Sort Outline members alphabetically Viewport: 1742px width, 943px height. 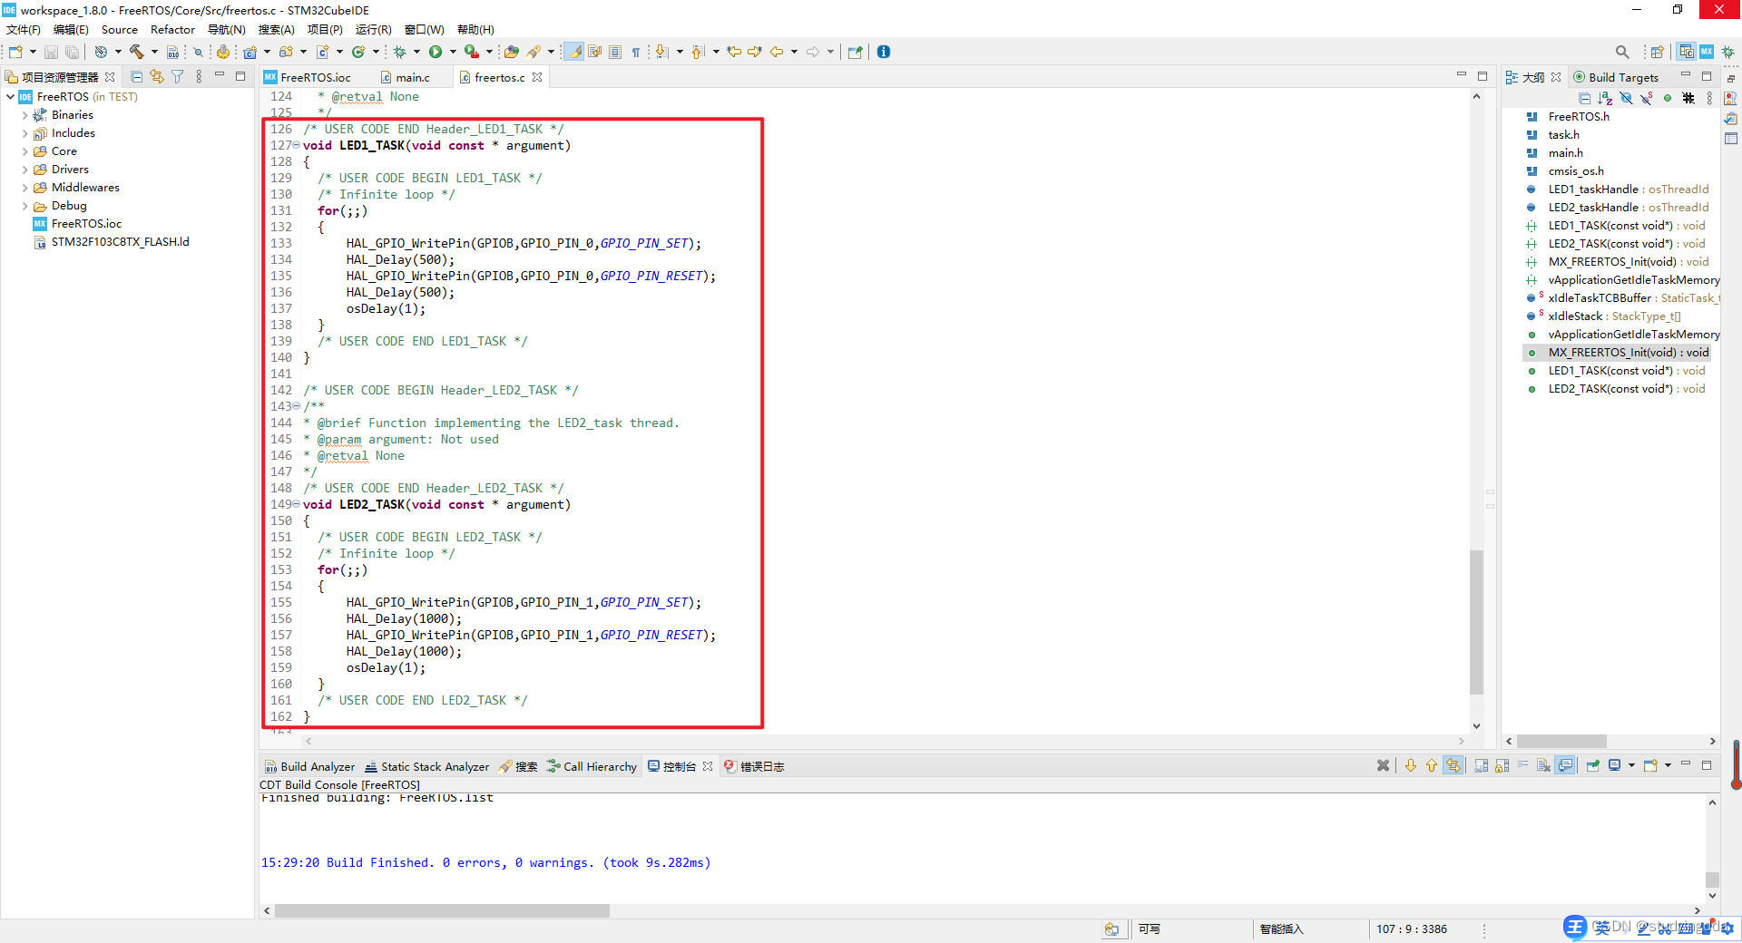(1605, 98)
